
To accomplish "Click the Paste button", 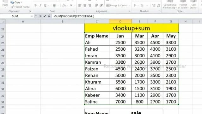I will tap(5, 4).
